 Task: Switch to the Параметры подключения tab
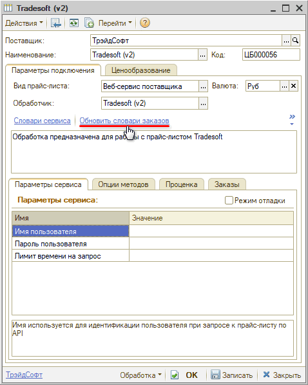pos(53,70)
